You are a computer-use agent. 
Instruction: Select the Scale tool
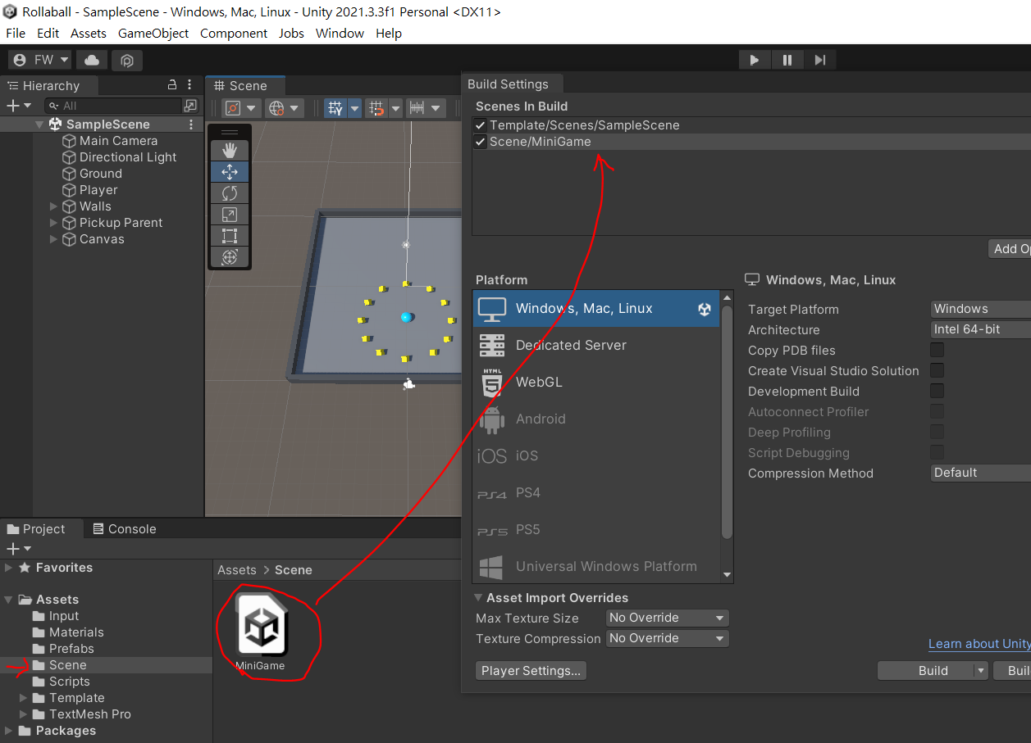230,215
